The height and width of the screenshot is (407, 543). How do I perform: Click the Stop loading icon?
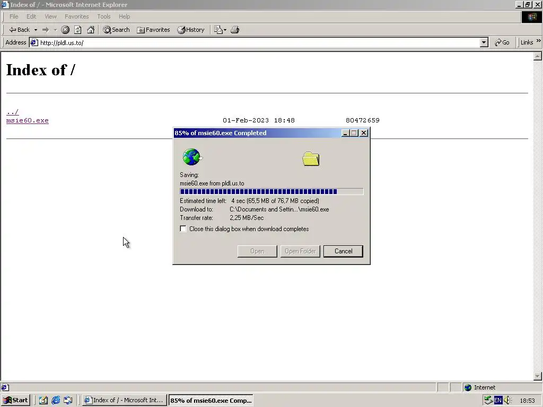65,30
